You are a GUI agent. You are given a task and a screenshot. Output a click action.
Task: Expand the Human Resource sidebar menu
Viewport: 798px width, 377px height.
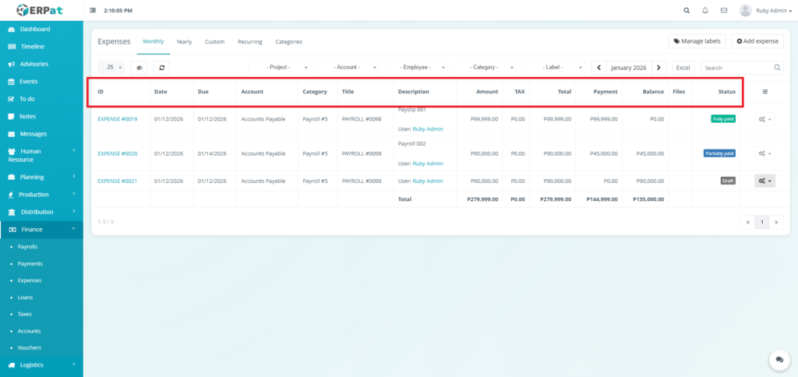(x=41, y=155)
